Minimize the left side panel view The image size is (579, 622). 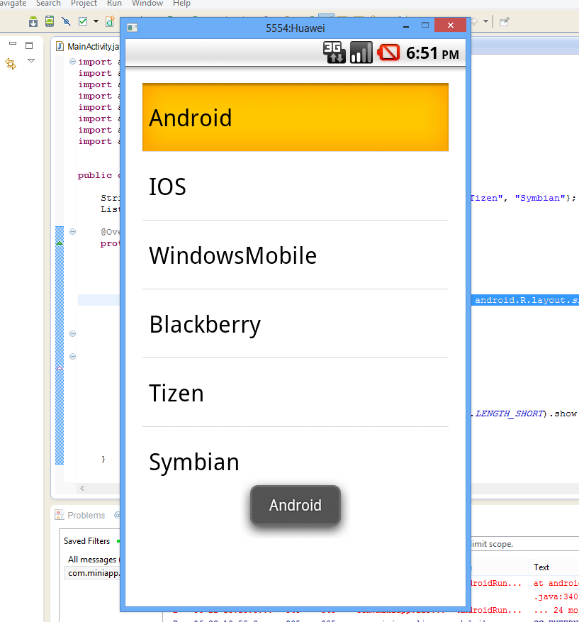(13, 43)
